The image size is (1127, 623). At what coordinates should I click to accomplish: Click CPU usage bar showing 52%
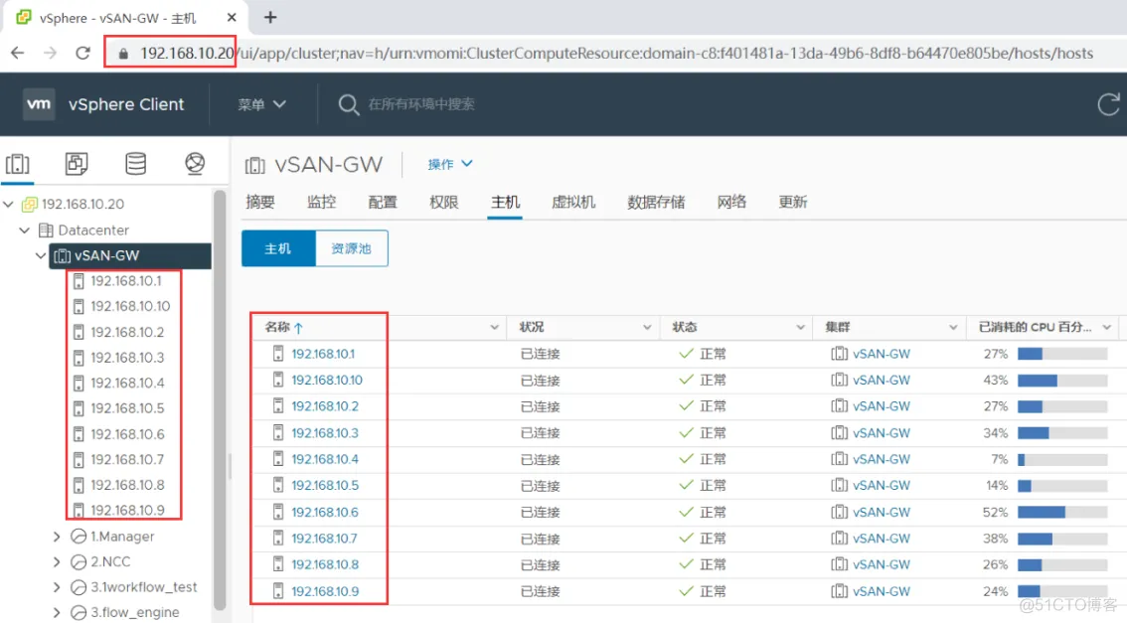1062,513
